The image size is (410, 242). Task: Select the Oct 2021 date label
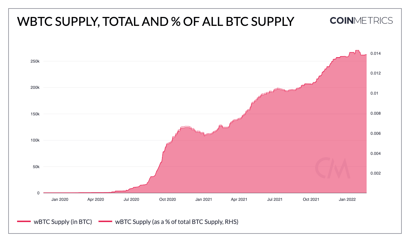pos(311,199)
